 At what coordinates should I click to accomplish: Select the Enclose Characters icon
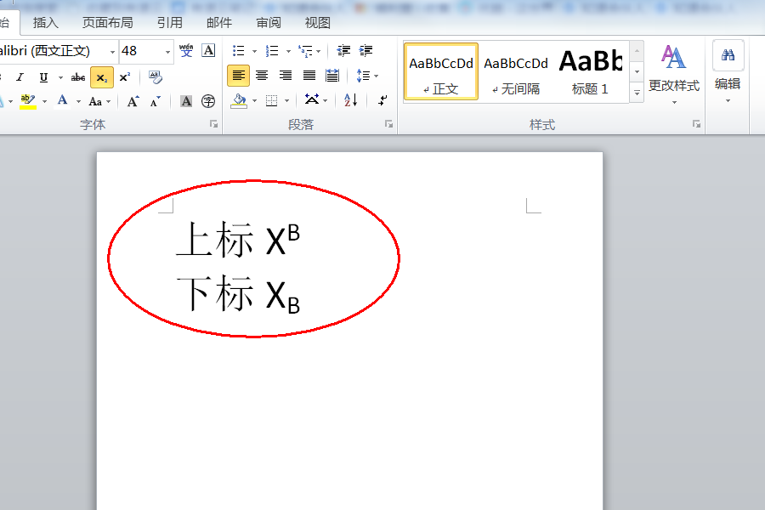tap(210, 101)
